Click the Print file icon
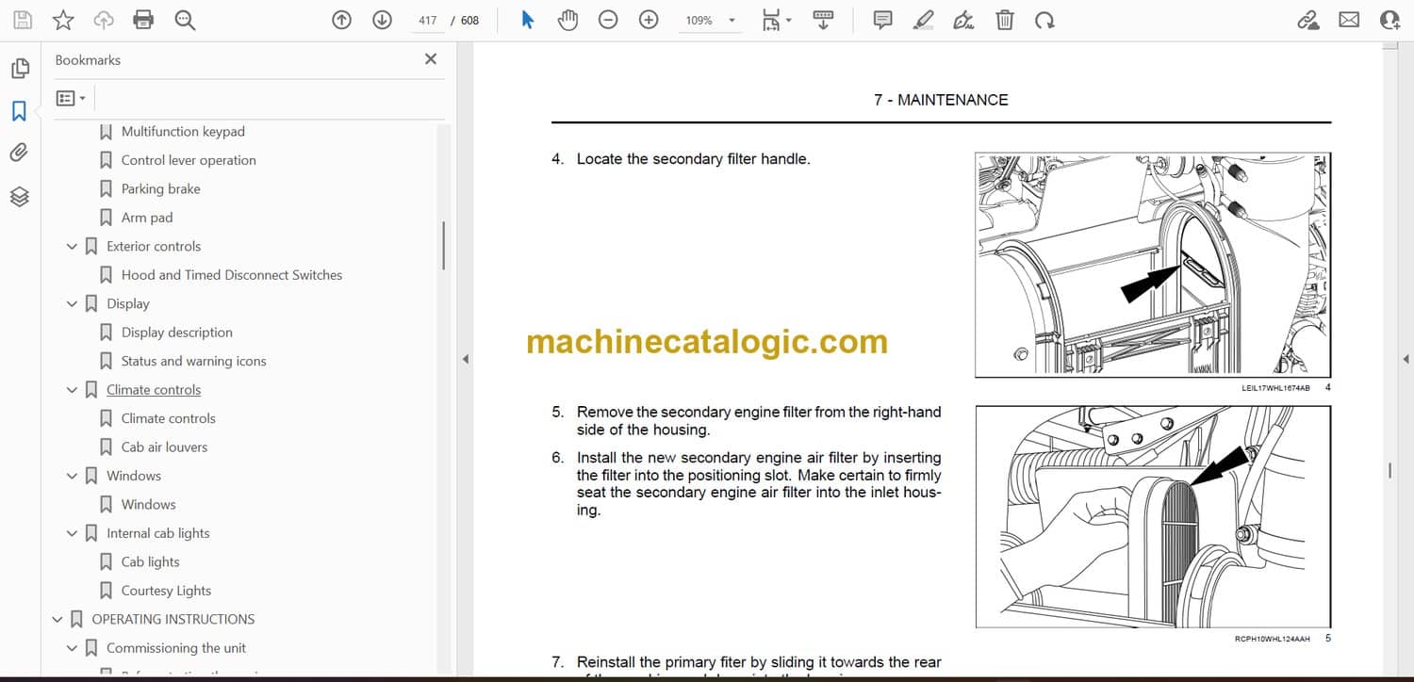The height and width of the screenshot is (682, 1414). 143,20
